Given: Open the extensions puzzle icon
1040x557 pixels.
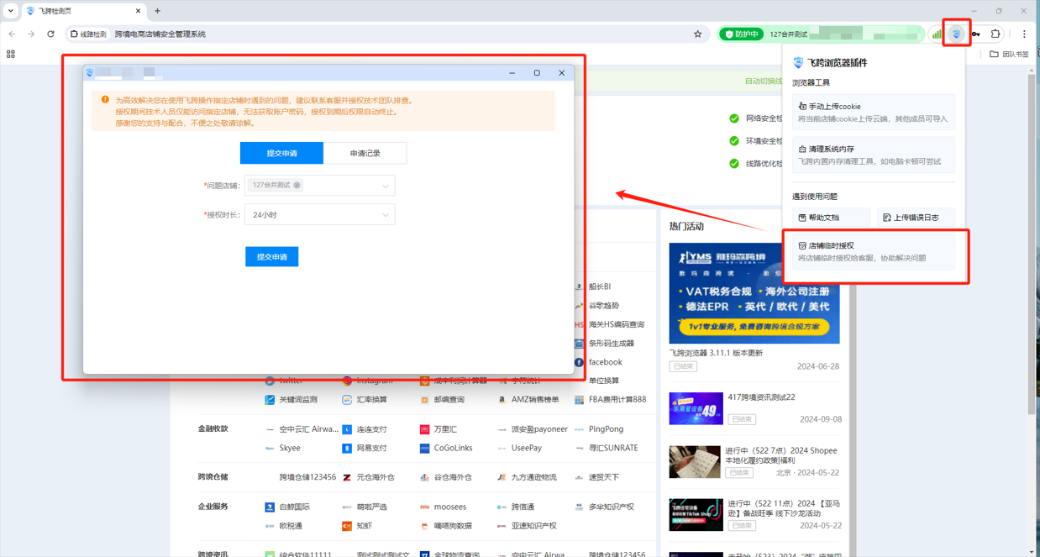Looking at the screenshot, I should 995,34.
